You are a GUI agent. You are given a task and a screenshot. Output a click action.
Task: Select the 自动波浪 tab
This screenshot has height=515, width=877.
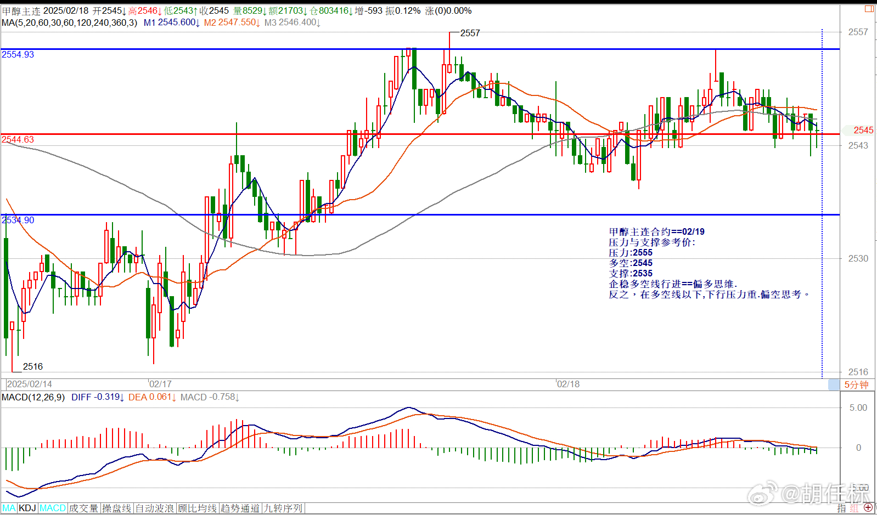click(155, 508)
